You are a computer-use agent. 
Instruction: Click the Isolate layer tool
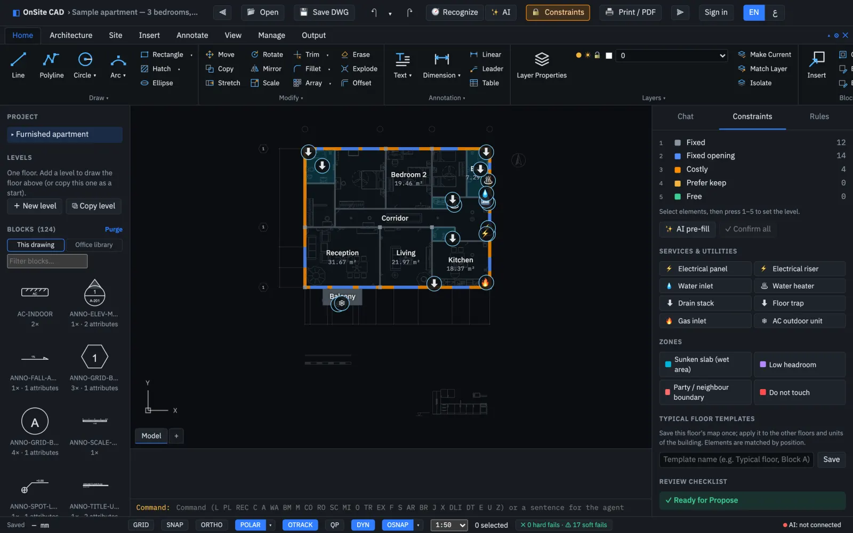tap(755, 83)
